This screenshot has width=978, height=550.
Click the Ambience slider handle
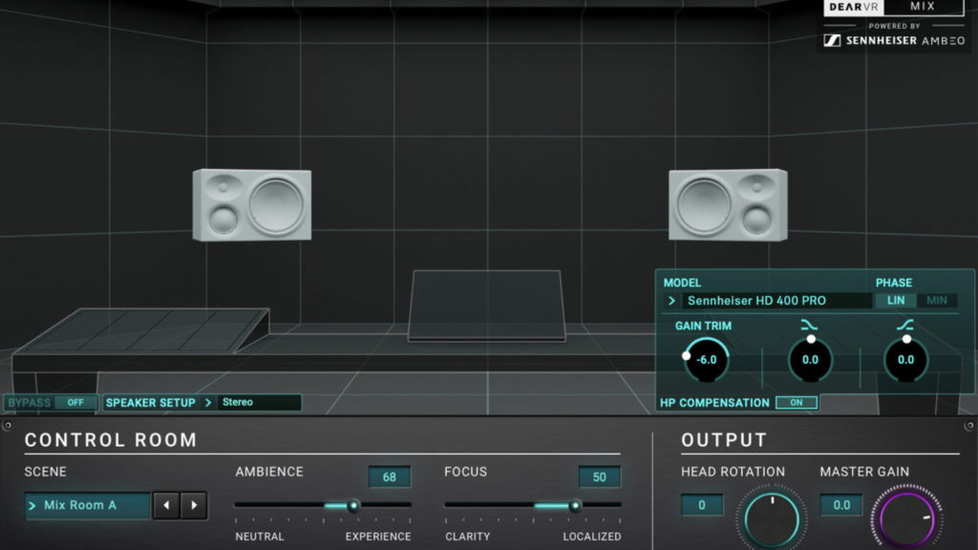tap(353, 506)
